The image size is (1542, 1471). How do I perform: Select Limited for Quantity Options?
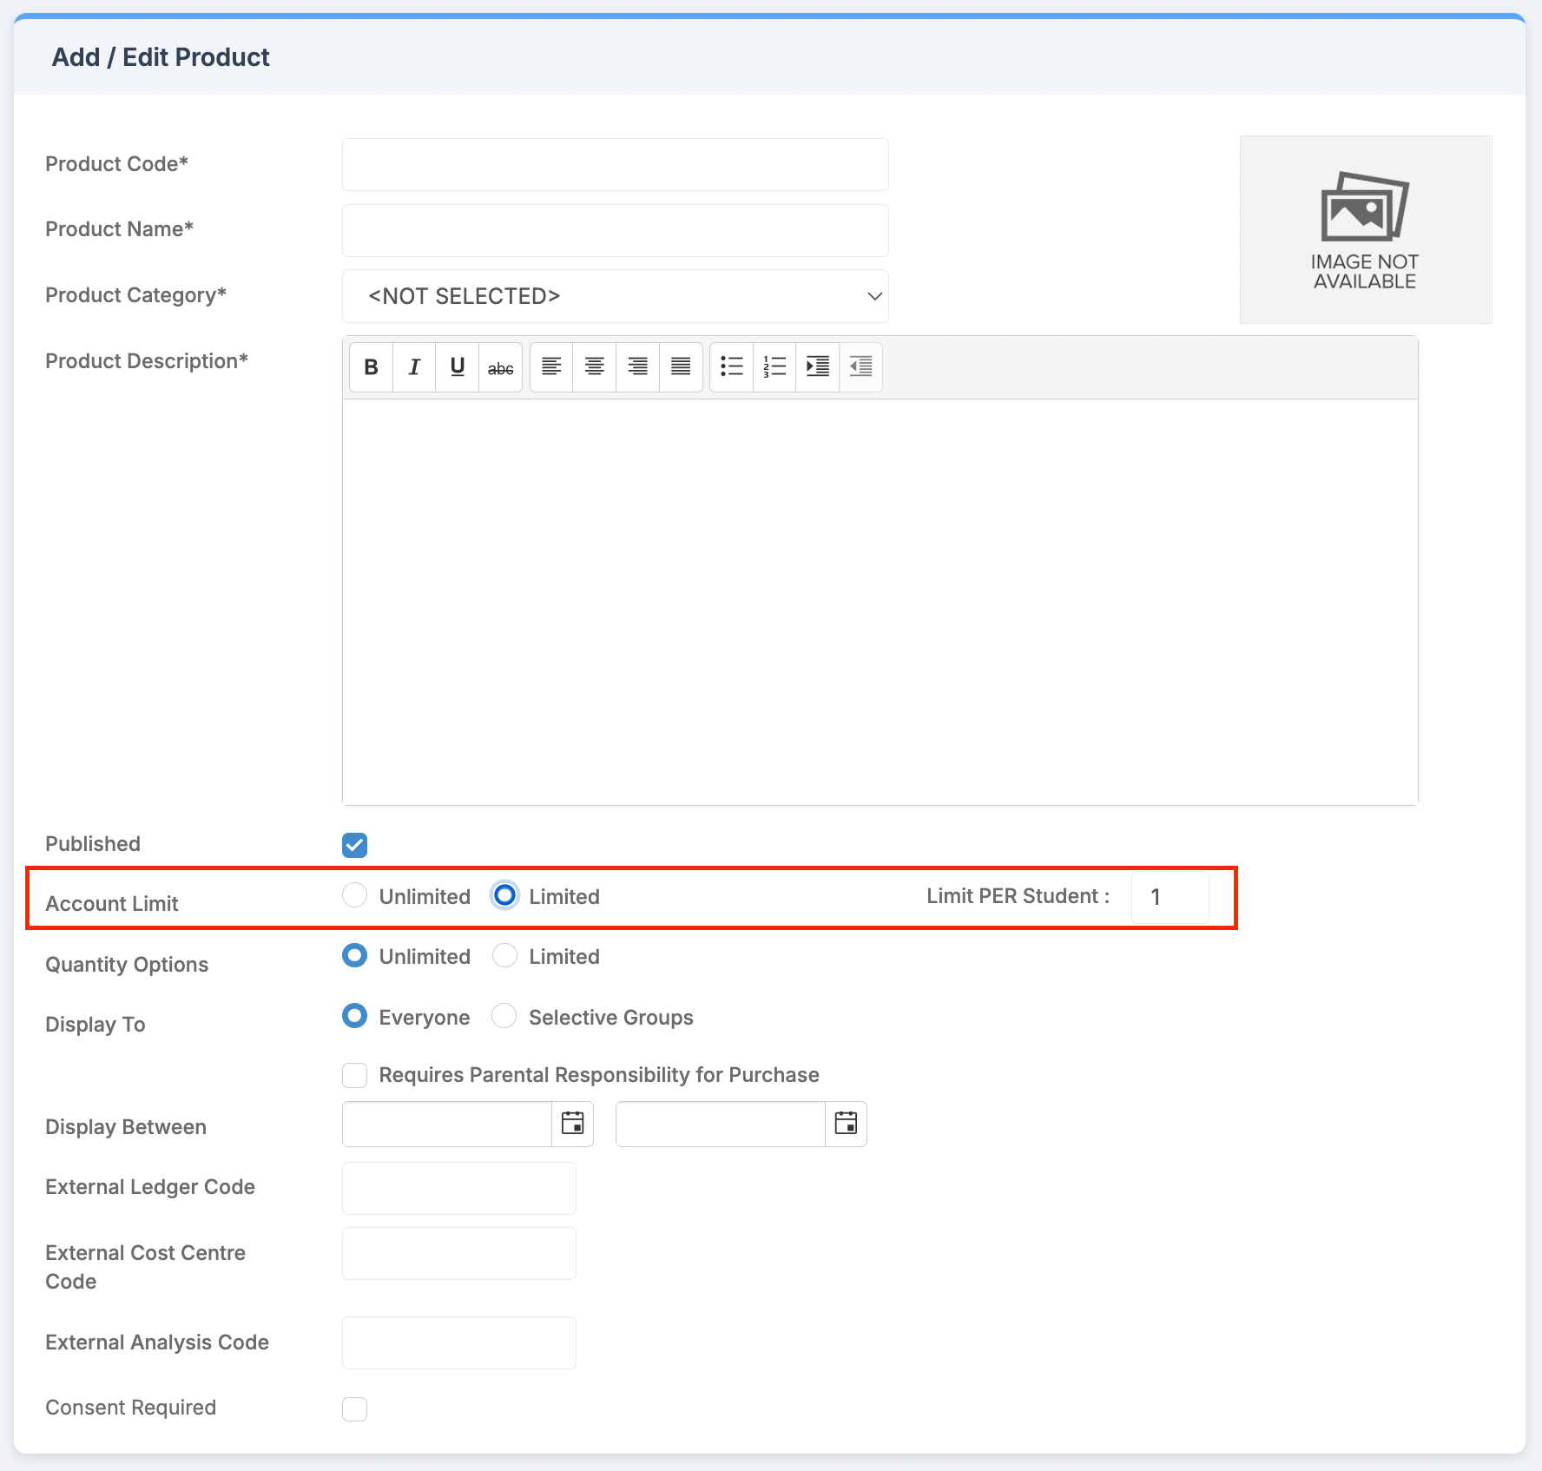pyautogui.click(x=504, y=955)
